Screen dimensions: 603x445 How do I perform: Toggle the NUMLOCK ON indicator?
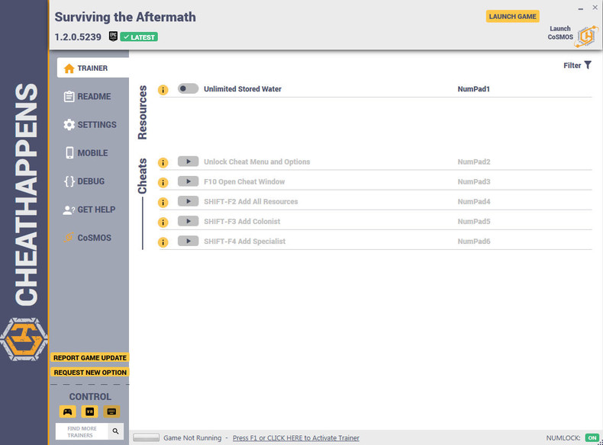click(x=592, y=438)
